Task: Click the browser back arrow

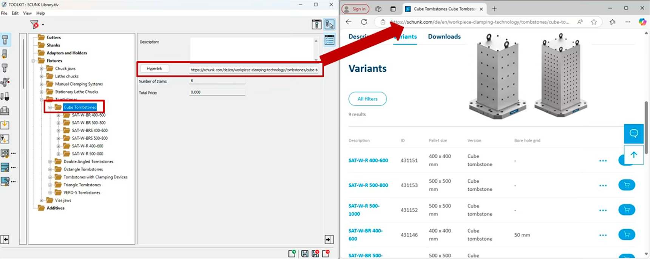Action: coord(349,22)
